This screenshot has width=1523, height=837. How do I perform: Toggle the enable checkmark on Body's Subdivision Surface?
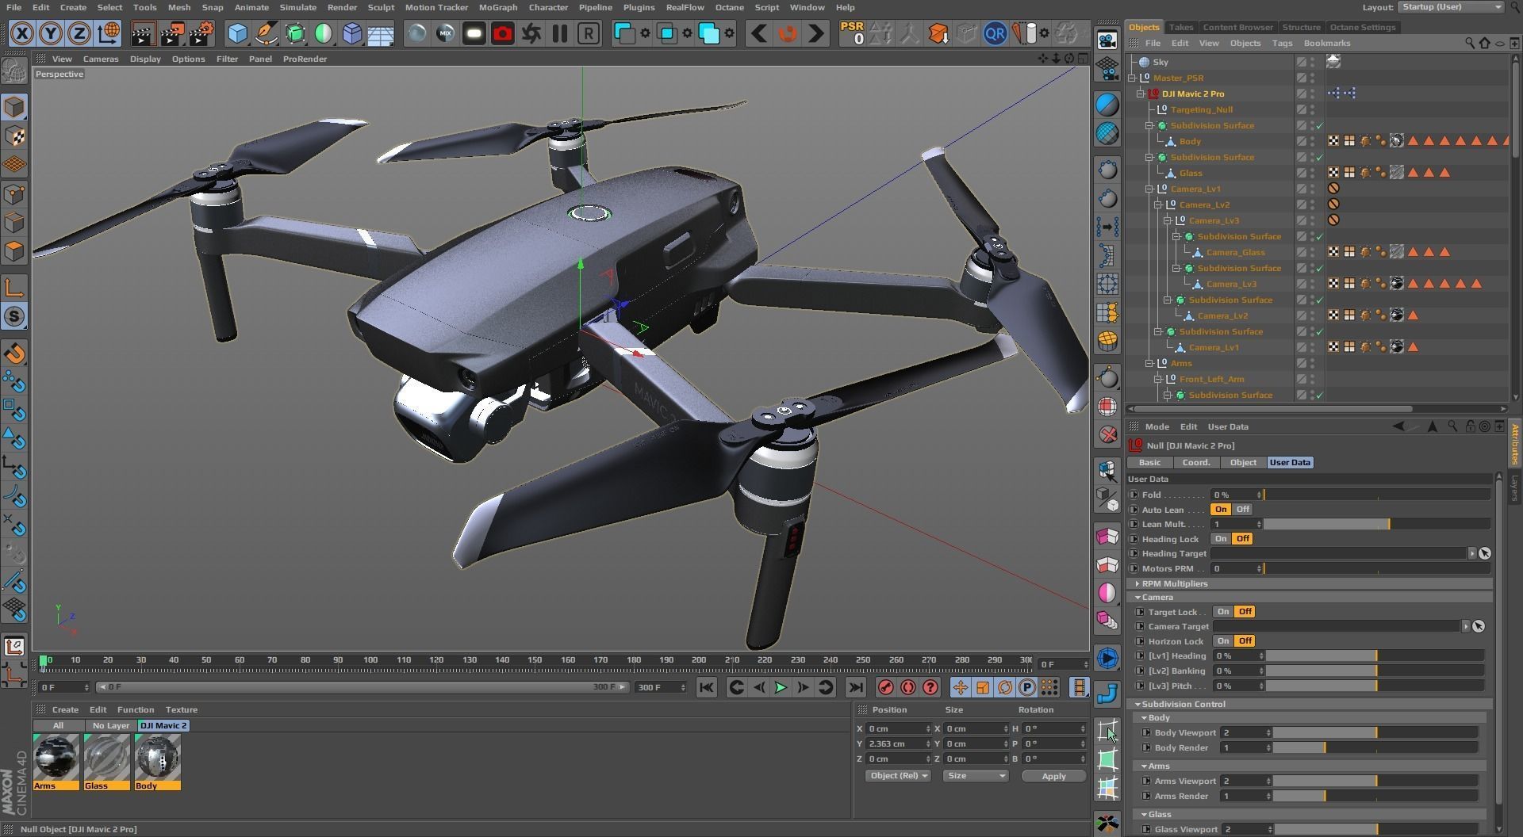click(1319, 126)
